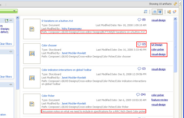Click the Showing 10 artifacts text
This screenshot has height=118, width=184.
pos(160,4)
